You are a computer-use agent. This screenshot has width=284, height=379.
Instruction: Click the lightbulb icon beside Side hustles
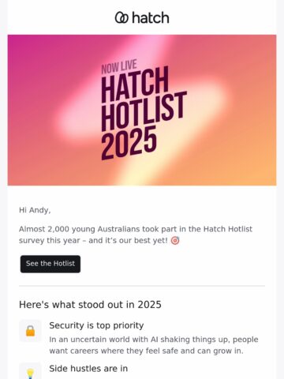[x=30, y=373]
